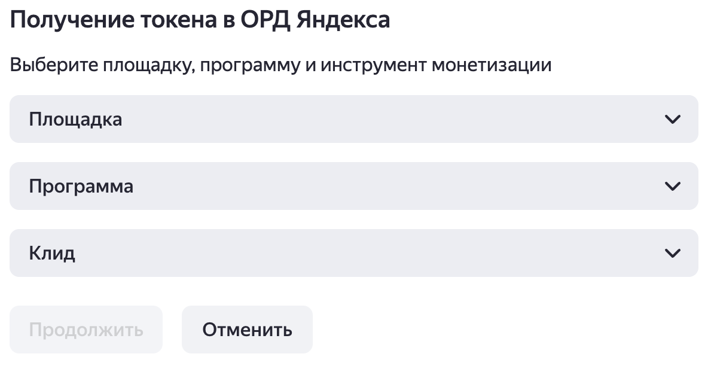Cancel the token retrieval with Отменить
Viewport: 714px width, 372px height.
[247, 329]
